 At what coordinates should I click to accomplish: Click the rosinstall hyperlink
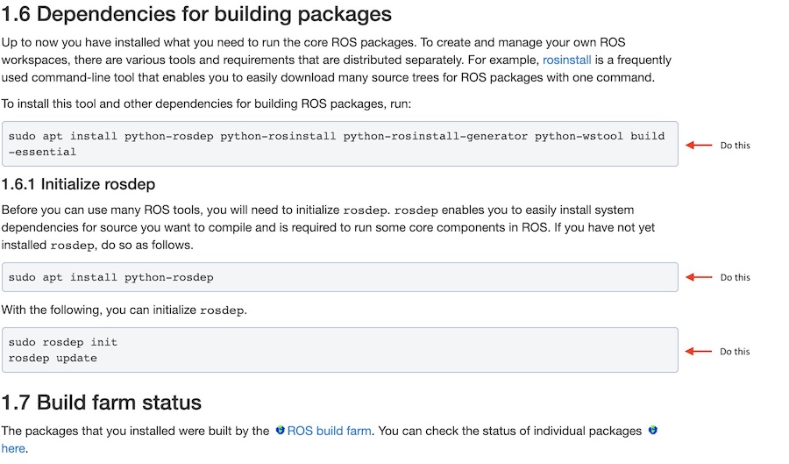coord(566,60)
